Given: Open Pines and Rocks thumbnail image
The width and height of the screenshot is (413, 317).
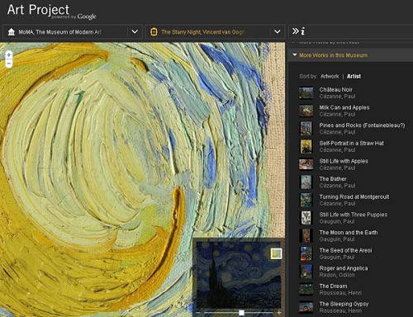Looking at the screenshot, I should pyautogui.click(x=306, y=129).
